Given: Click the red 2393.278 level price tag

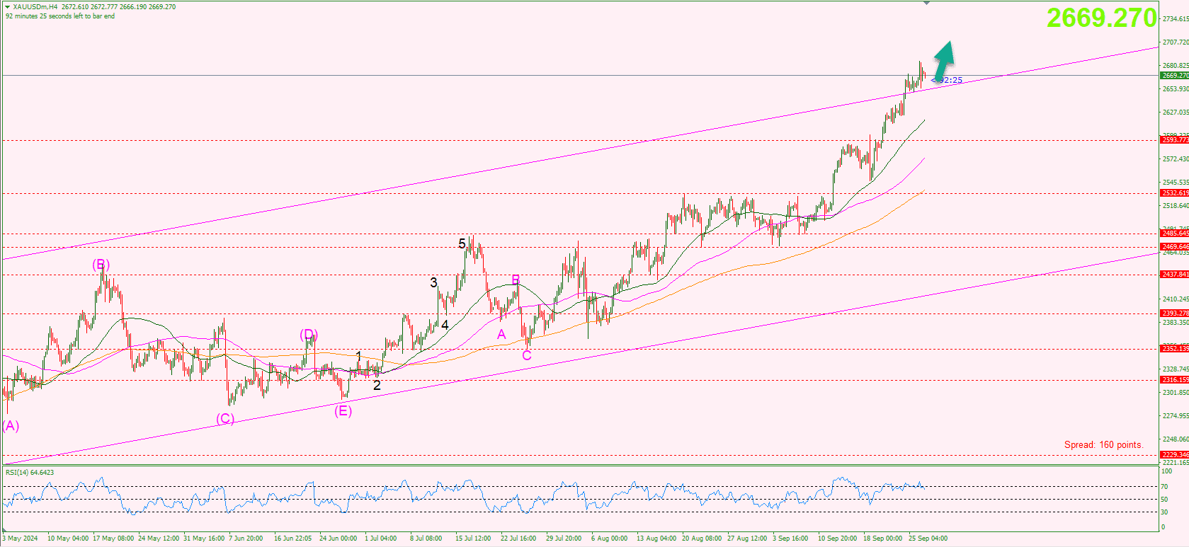Looking at the screenshot, I should (1175, 313).
